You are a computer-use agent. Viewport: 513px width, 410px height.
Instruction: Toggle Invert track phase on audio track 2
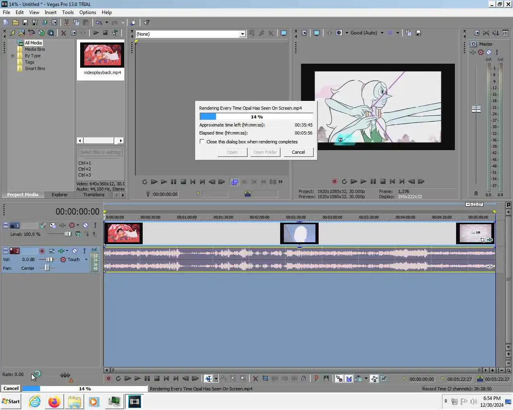click(x=52, y=251)
